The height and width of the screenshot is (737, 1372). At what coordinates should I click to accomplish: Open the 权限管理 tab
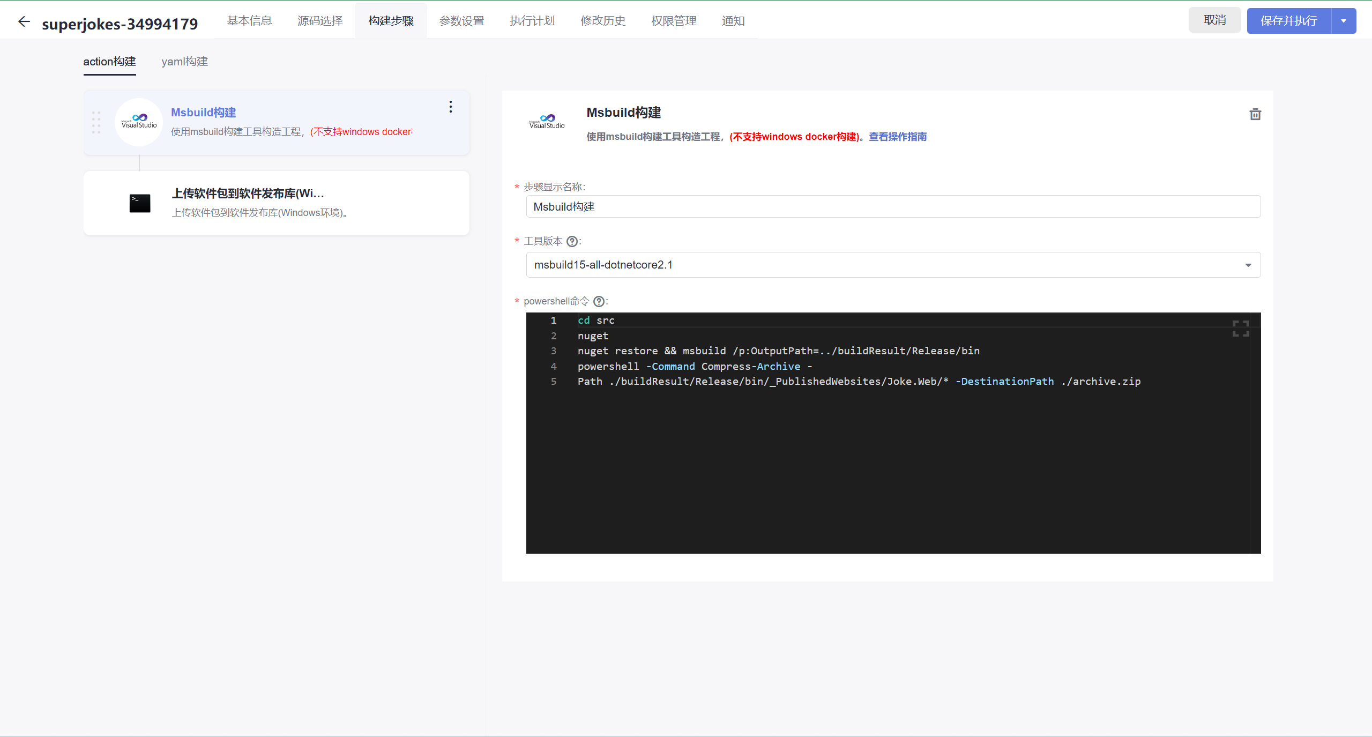pyautogui.click(x=674, y=21)
